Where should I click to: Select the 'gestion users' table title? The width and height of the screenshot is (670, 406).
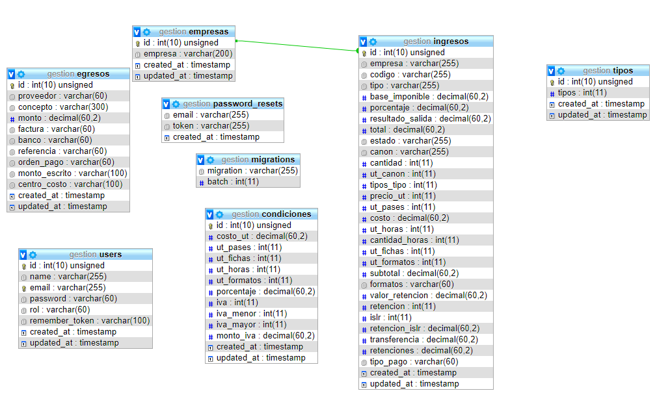(x=95, y=255)
